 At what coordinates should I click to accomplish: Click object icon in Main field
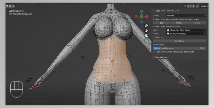pos(168,30)
